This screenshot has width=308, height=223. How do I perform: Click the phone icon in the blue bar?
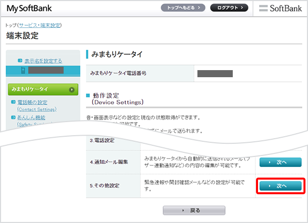[x=23, y=70]
